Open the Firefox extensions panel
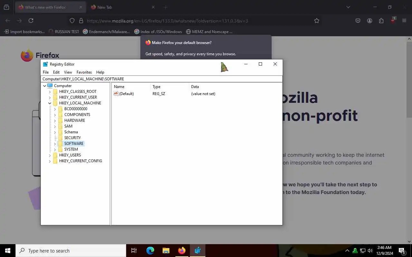The image size is (412, 257). (381, 21)
